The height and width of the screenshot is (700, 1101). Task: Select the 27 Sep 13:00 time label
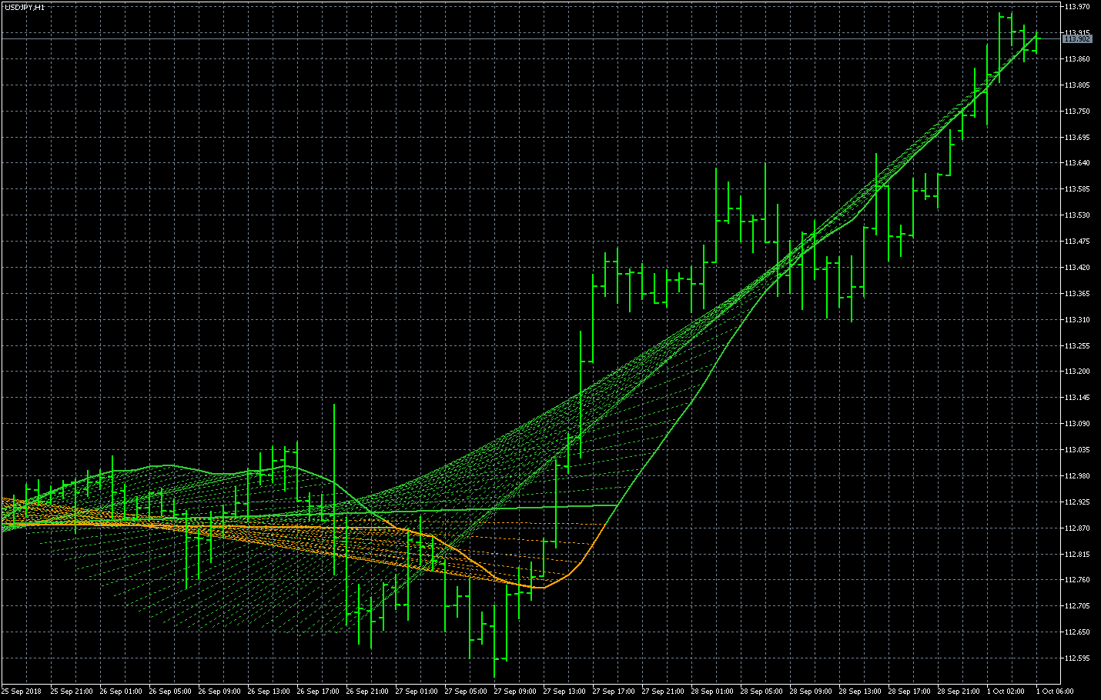[x=564, y=692]
